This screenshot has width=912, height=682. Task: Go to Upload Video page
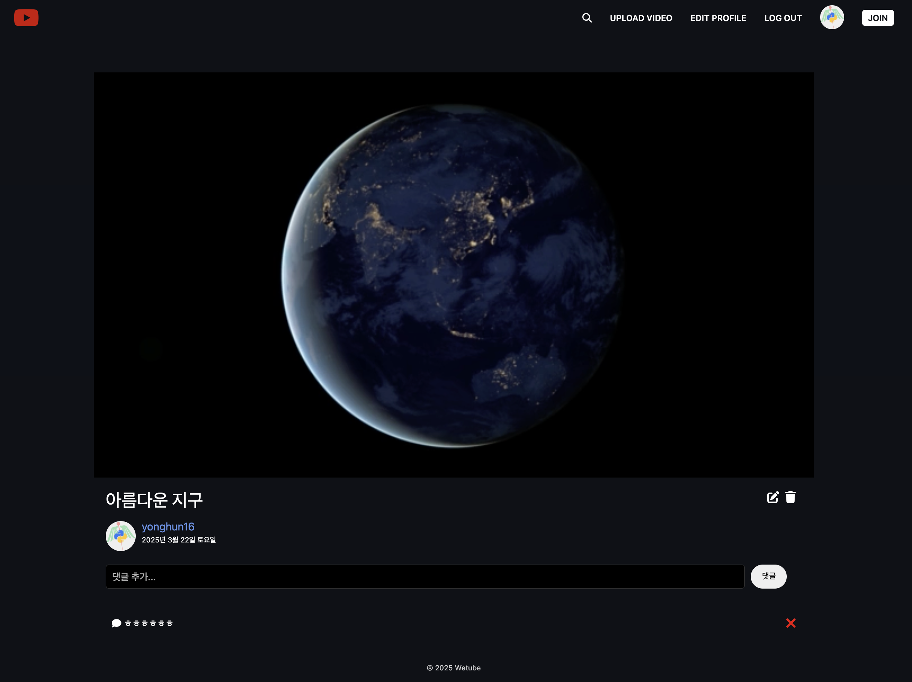tap(641, 18)
